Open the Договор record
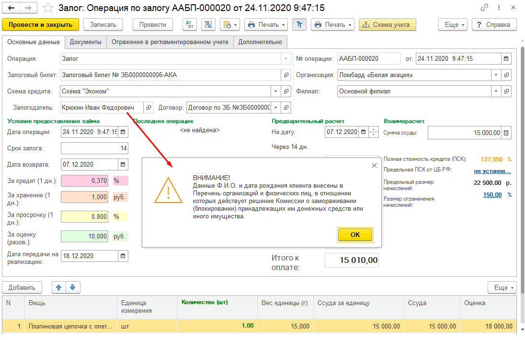This screenshot has width=525, height=340. click(x=286, y=107)
